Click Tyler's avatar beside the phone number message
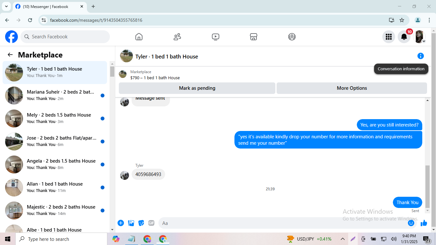This screenshot has width=436, height=245. [x=125, y=175]
